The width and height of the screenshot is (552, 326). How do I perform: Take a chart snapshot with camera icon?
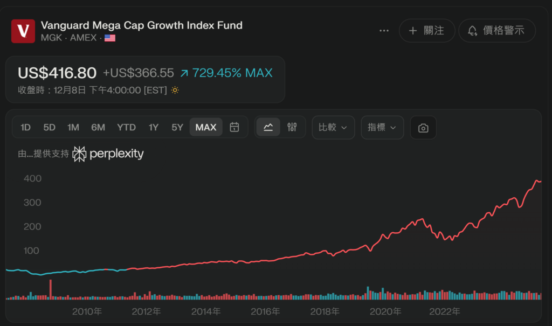(x=423, y=128)
